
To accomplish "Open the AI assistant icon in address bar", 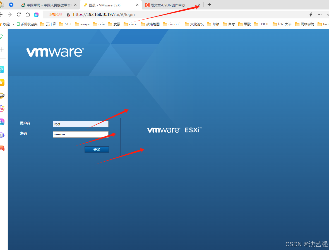I will 36,15.
